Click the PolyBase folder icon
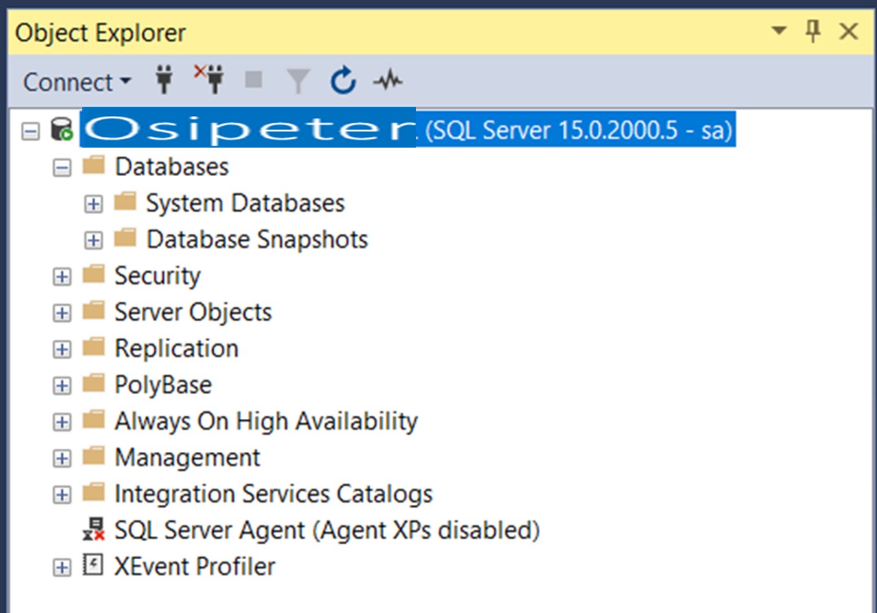The height and width of the screenshot is (613, 877). coord(94,383)
